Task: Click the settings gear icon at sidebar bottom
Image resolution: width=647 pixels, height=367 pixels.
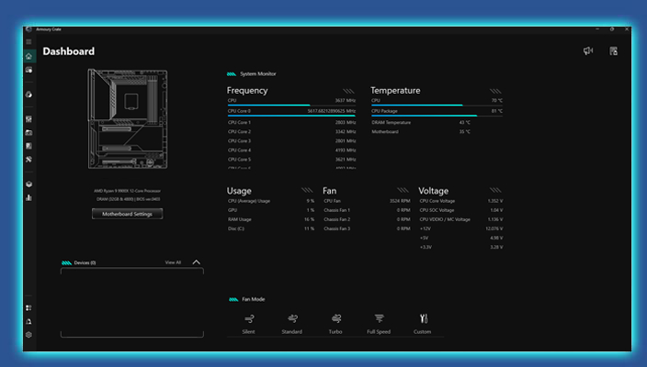Action: point(28,335)
